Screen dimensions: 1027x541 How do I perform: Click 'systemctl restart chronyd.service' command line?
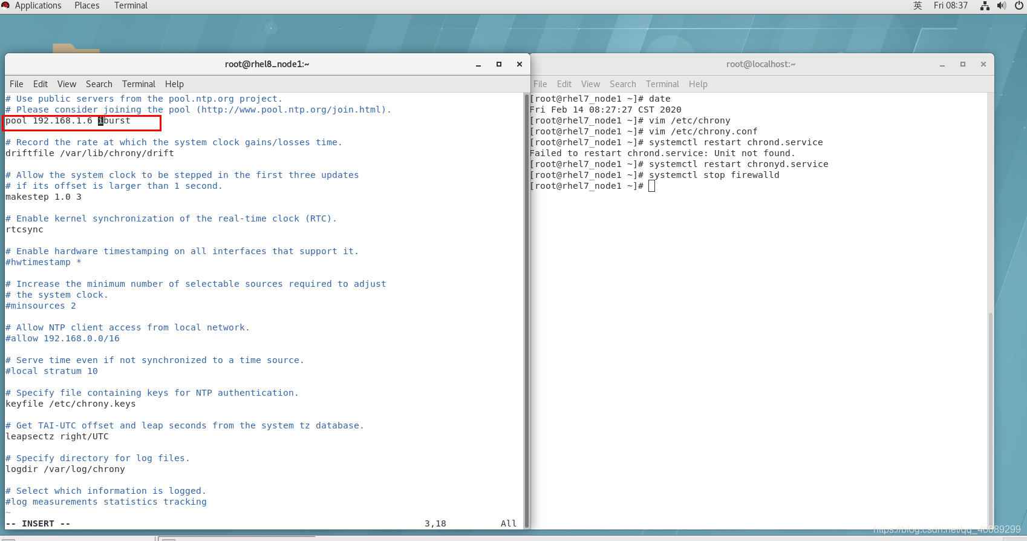click(679, 165)
